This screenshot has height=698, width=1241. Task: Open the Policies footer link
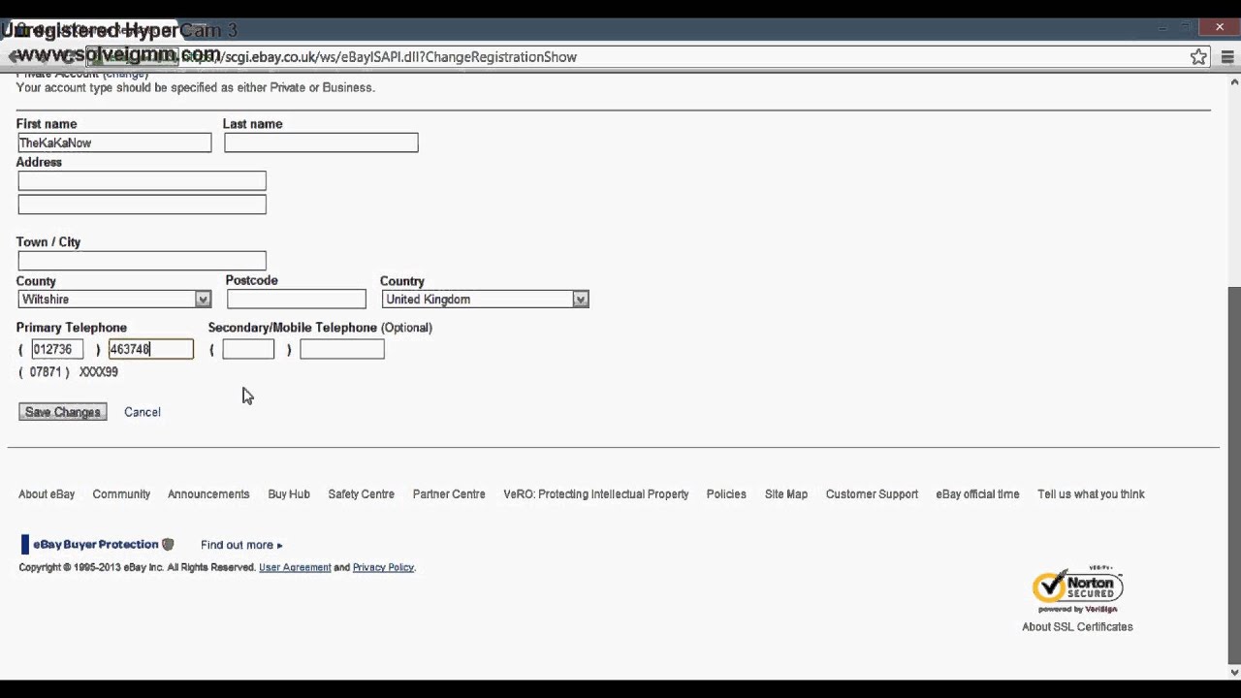click(x=726, y=494)
